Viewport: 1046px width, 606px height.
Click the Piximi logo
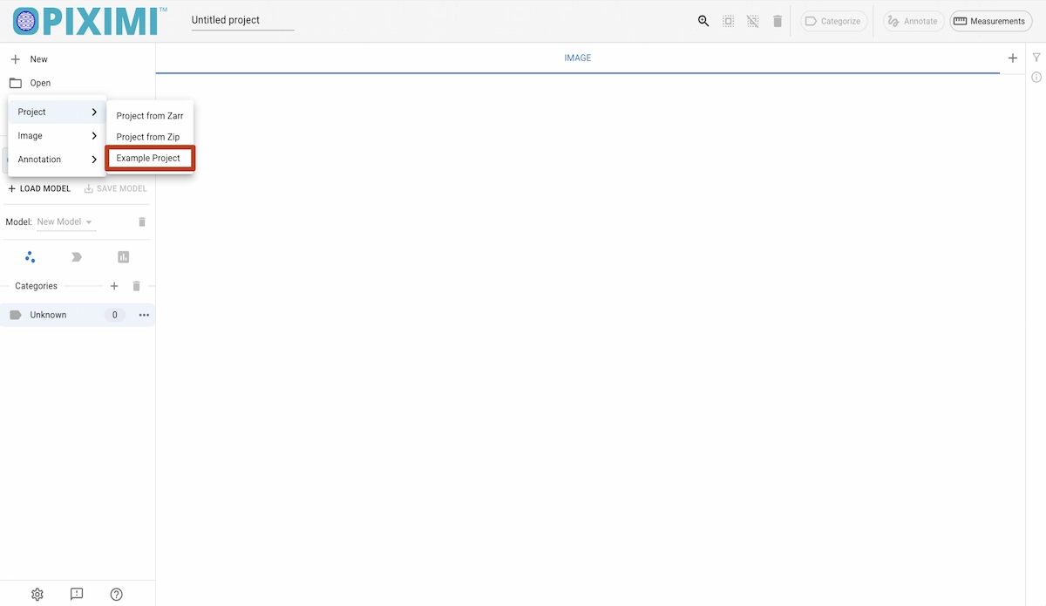90,21
